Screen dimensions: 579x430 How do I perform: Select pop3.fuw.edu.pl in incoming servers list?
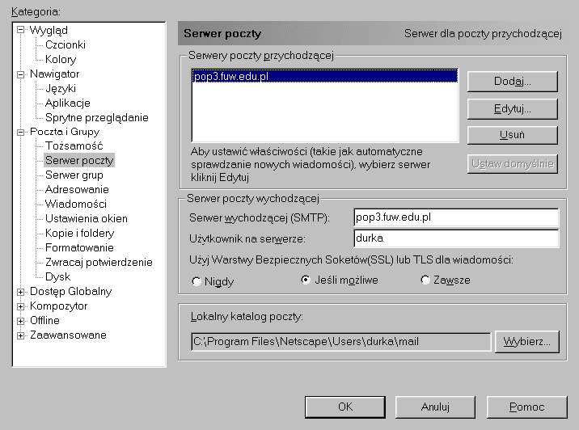pos(231,78)
